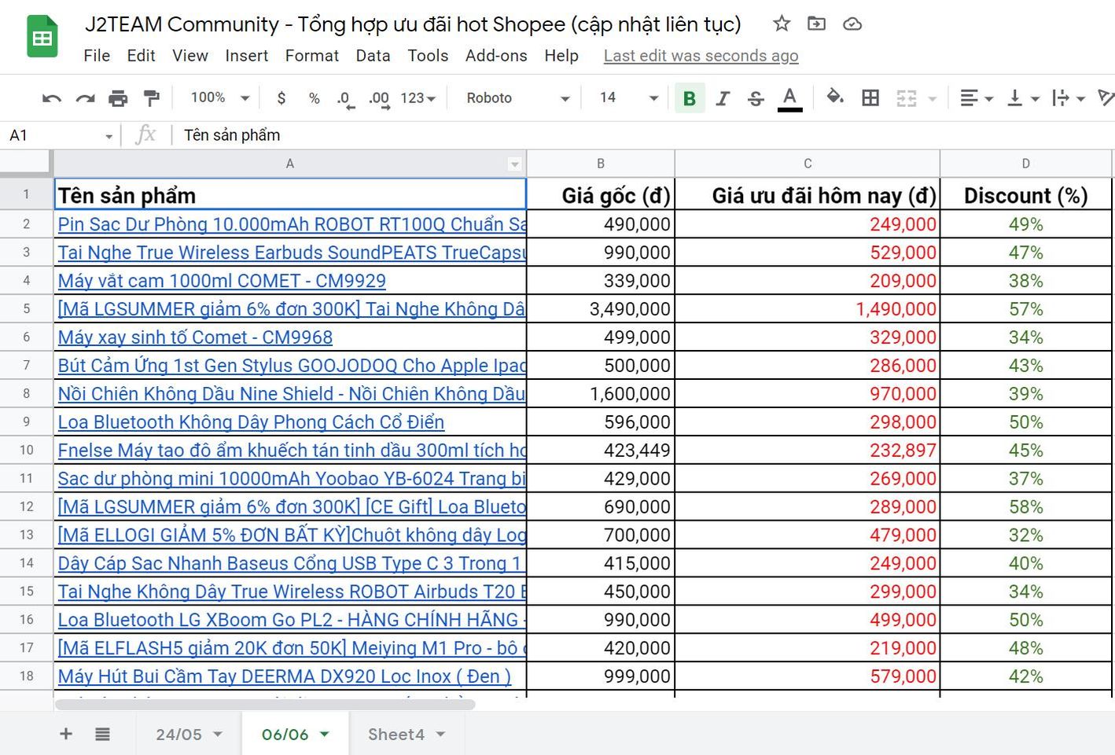Open link 'Máy vắt cam 1000ml COMET - CM9929'
The image size is (1115, 755).
coord(222,281)
